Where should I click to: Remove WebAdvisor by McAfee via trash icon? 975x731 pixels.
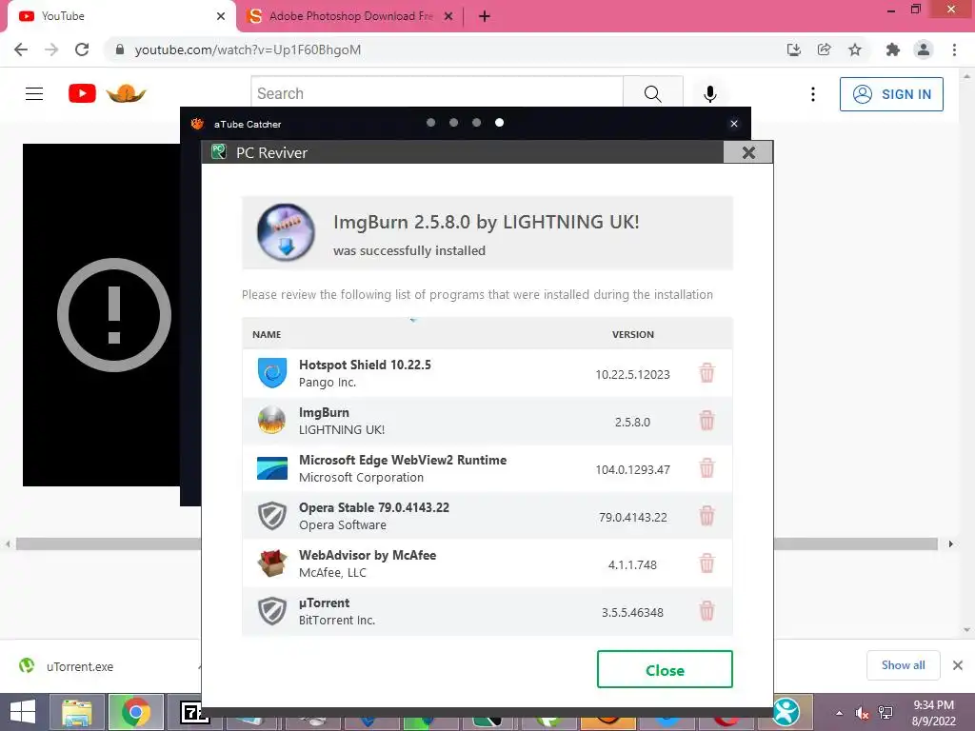(x=706, y=563)
